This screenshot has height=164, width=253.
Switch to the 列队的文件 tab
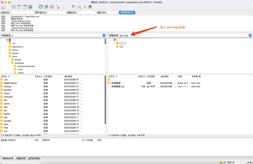pyautogui.click(x=8, y=158)
